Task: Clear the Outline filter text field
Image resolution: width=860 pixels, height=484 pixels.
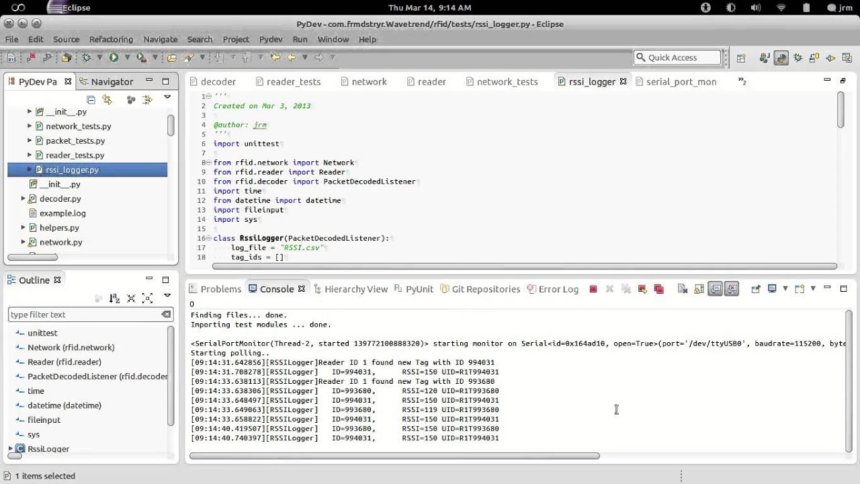Action: tap(166, 315)
